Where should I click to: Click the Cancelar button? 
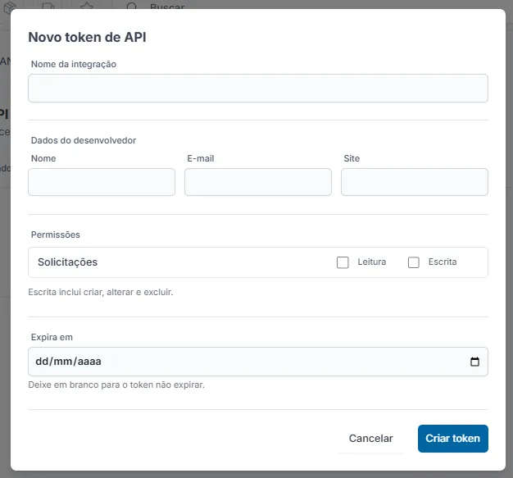[x=370, y=439]
